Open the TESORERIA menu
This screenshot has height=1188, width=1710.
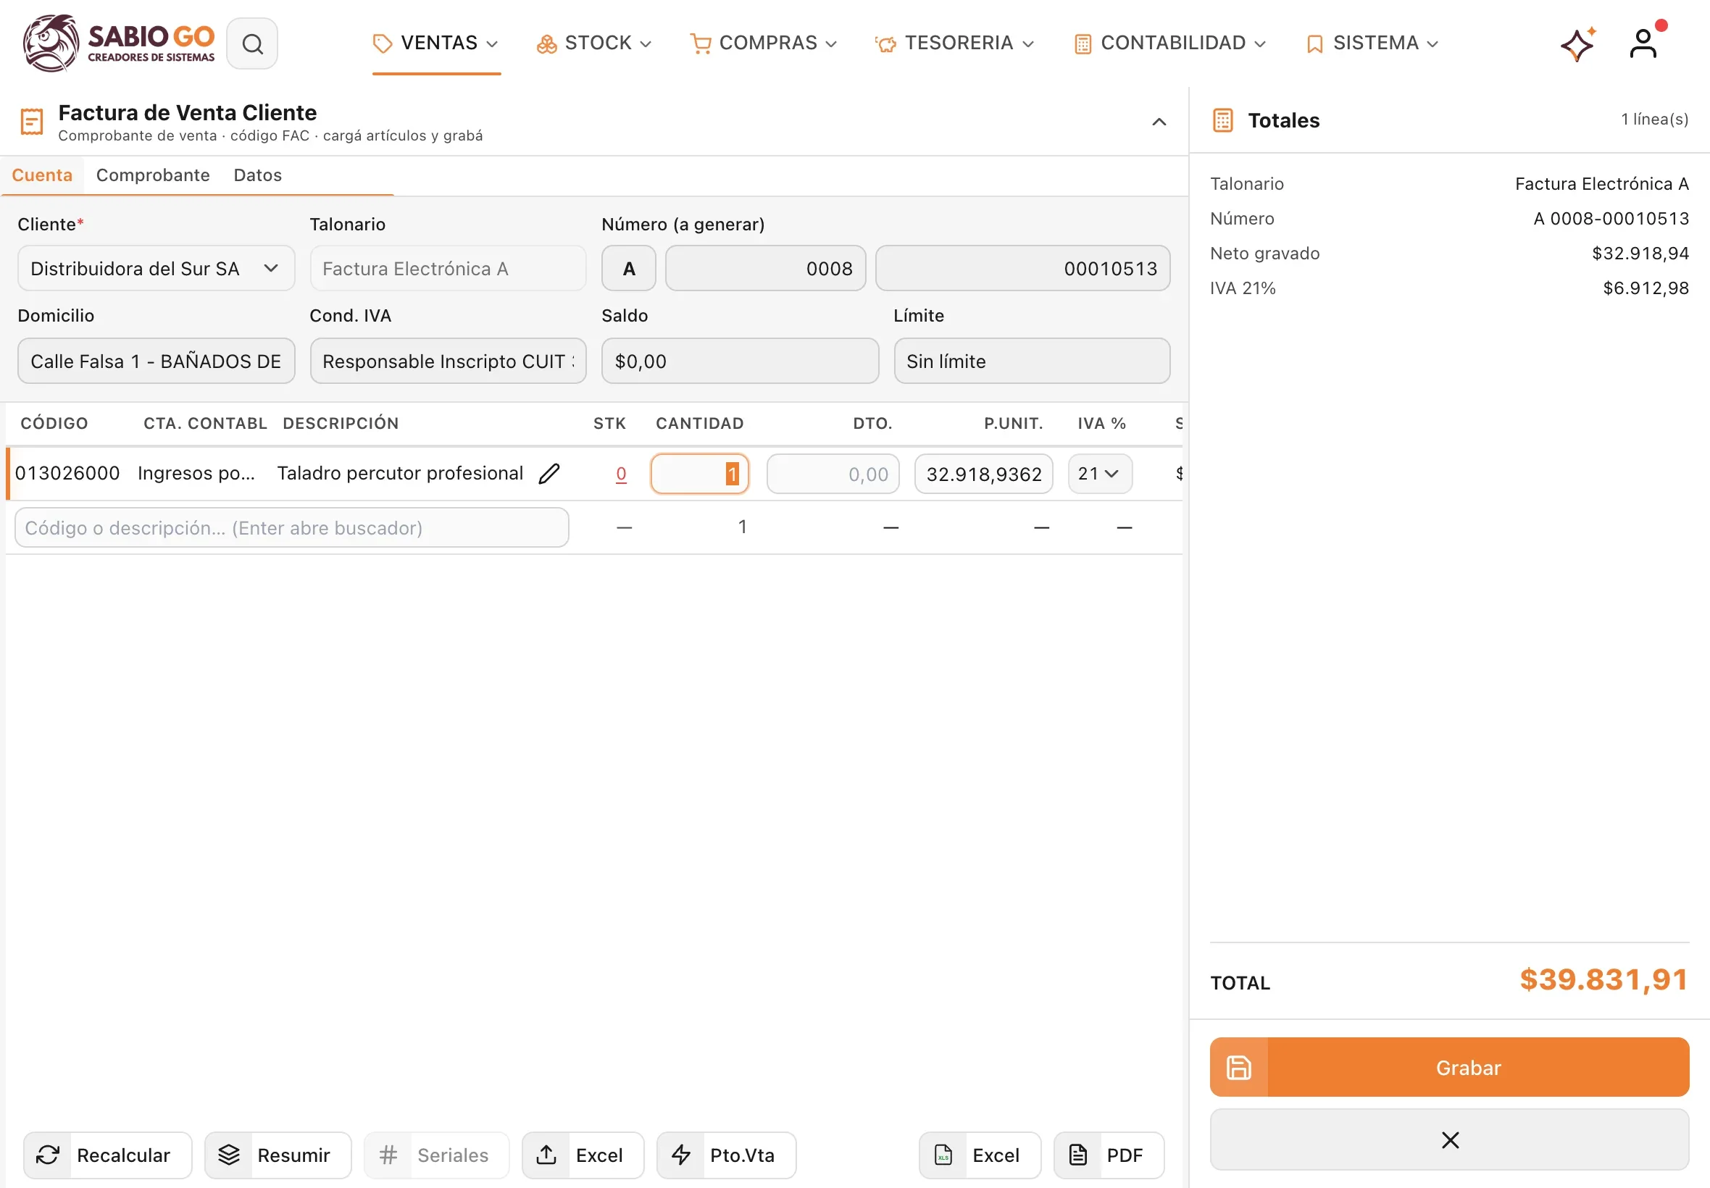click(955, 43)
